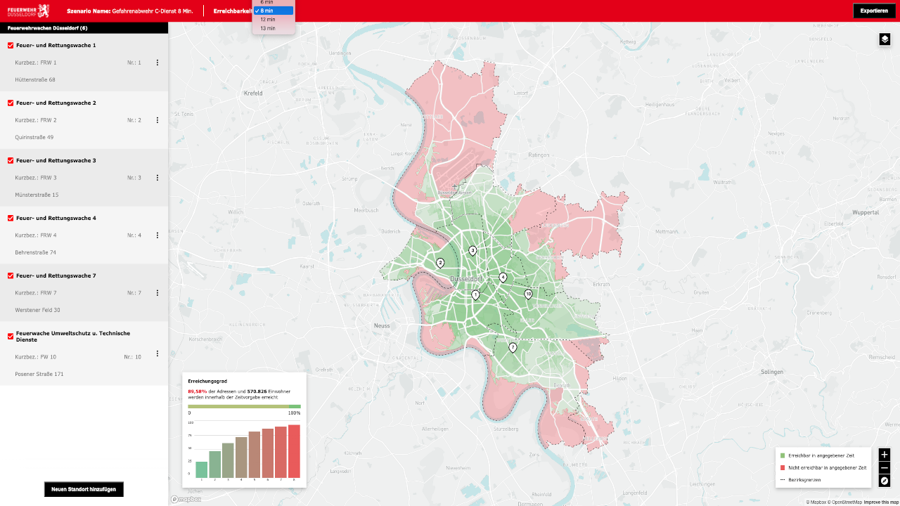Open the map layers icon
Screen dimensions: 900x506
coord(885,39)
